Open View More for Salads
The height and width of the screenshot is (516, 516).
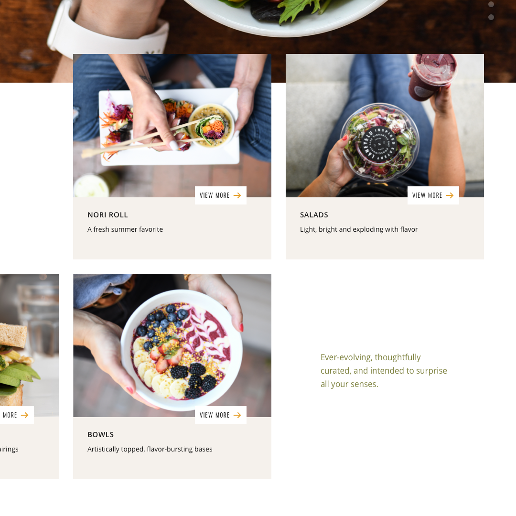click(x=433, y=195)
